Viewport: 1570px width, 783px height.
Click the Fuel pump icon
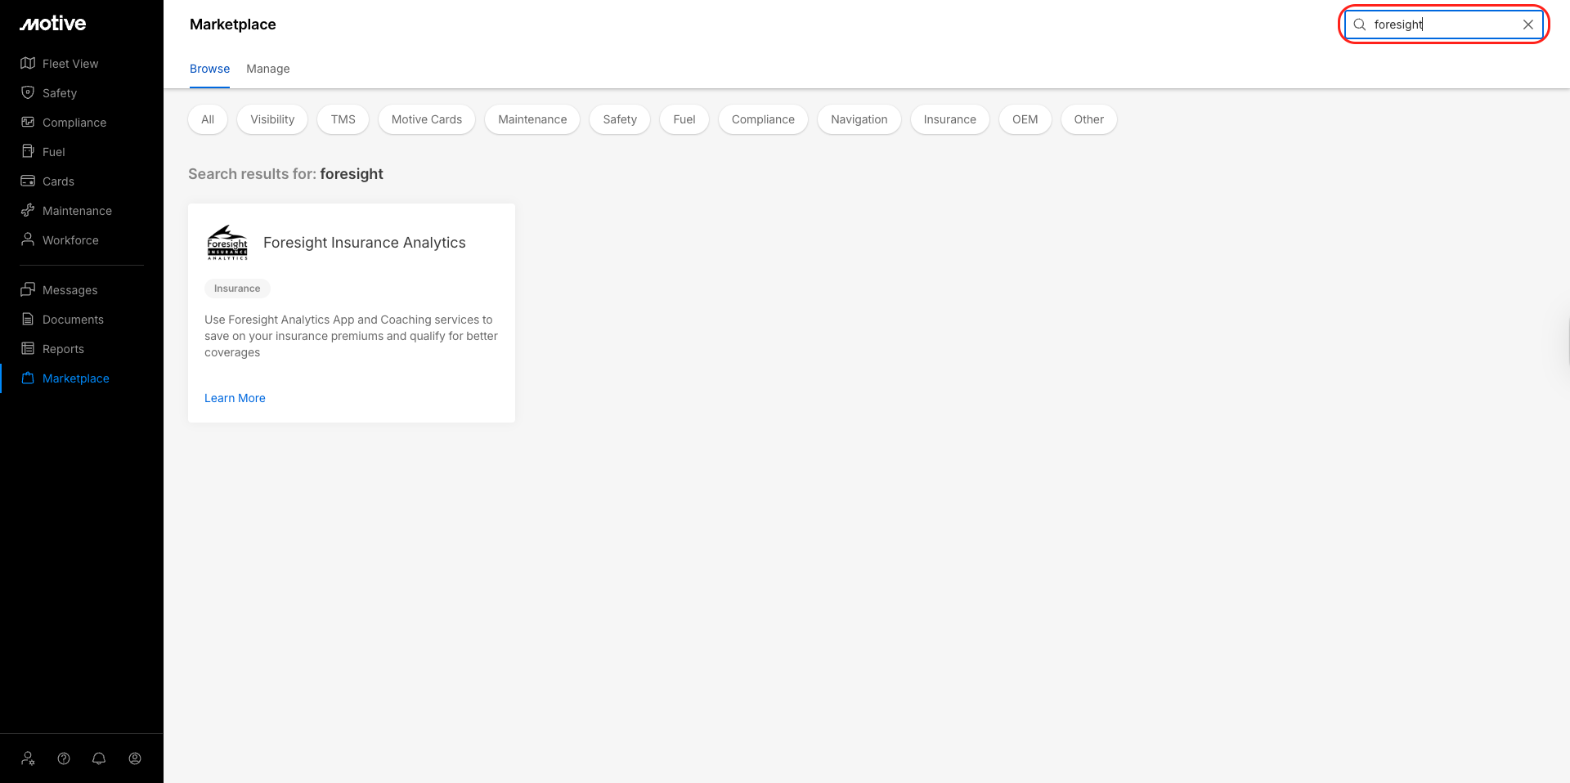[x=28, y=152]
